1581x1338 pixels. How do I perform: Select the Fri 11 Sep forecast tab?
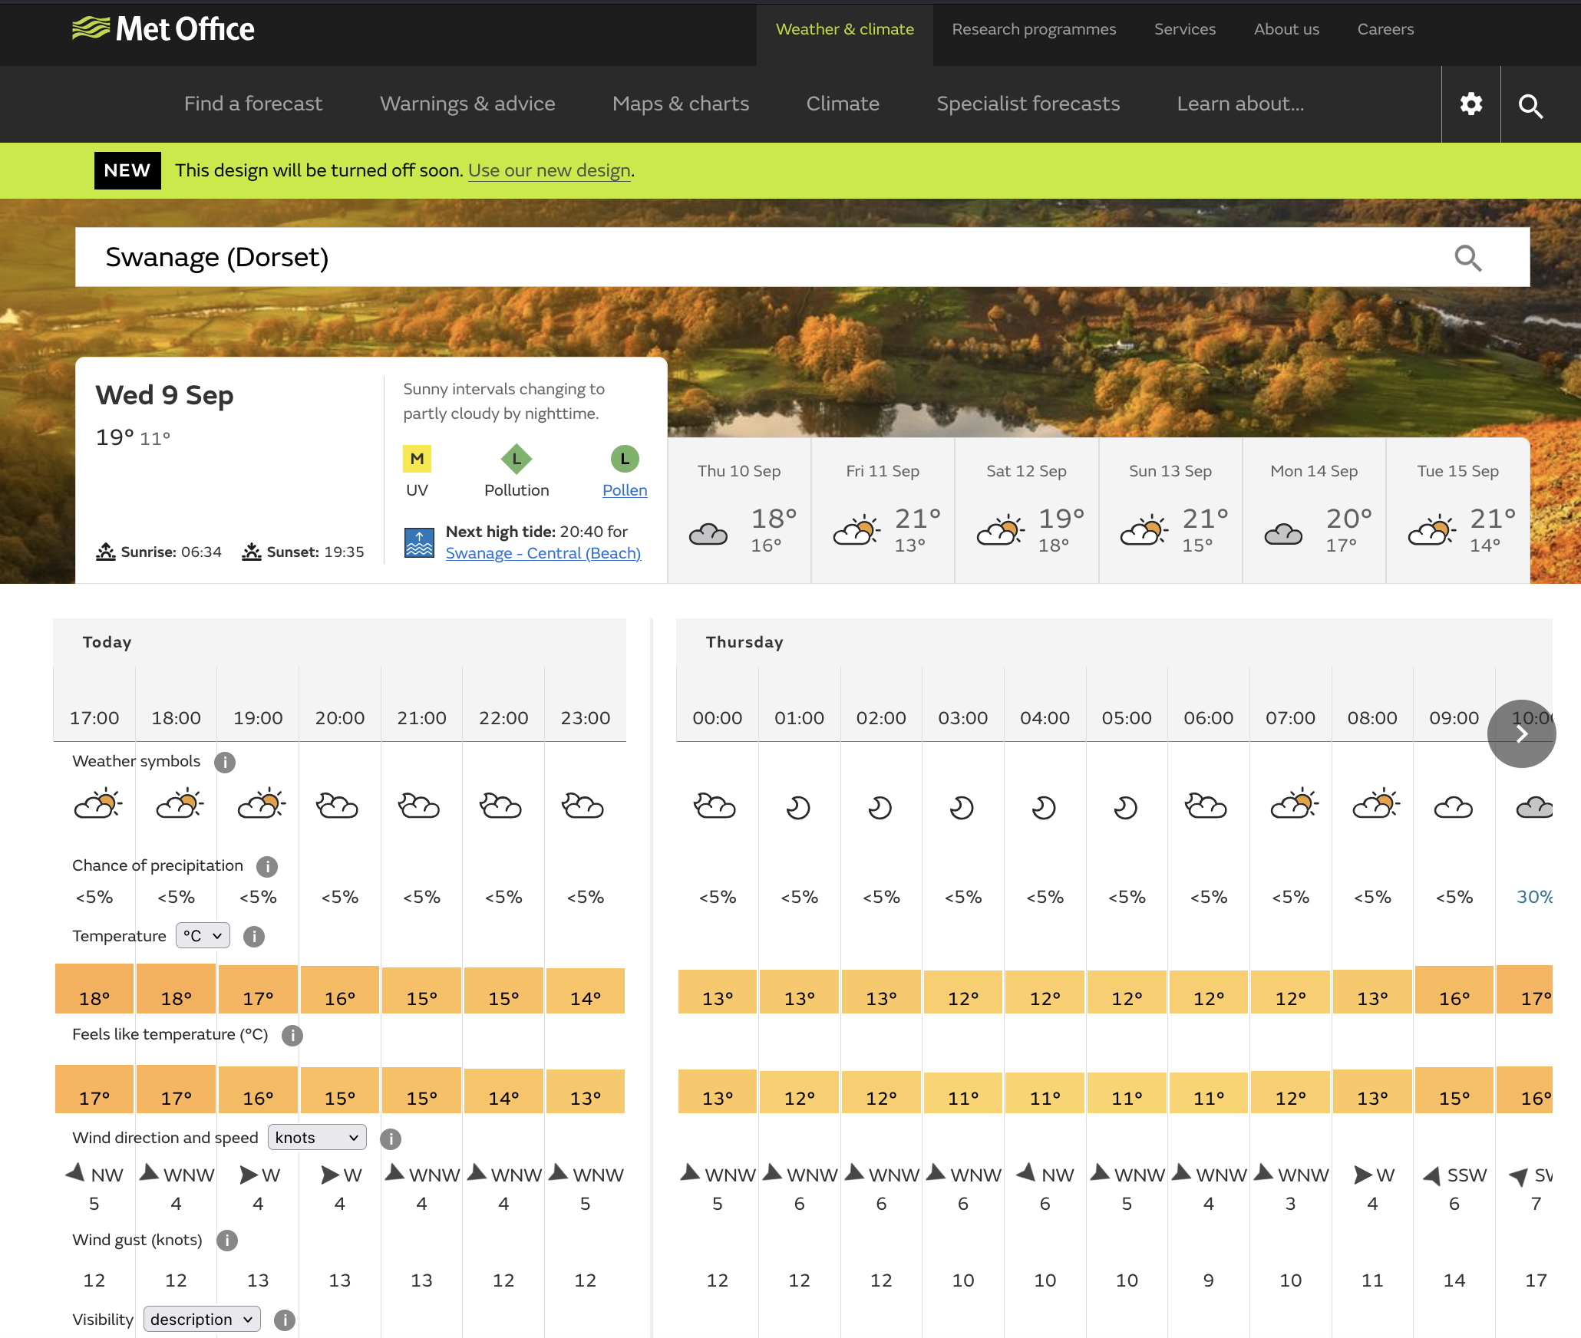coord(883,510)
